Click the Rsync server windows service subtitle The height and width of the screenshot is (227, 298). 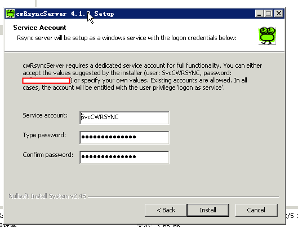click(x=127, y=38)
